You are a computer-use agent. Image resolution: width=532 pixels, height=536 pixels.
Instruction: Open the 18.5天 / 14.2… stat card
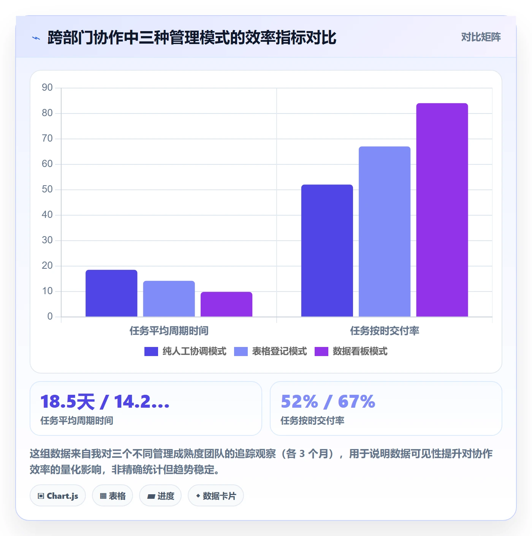click(x=146, y=408)
